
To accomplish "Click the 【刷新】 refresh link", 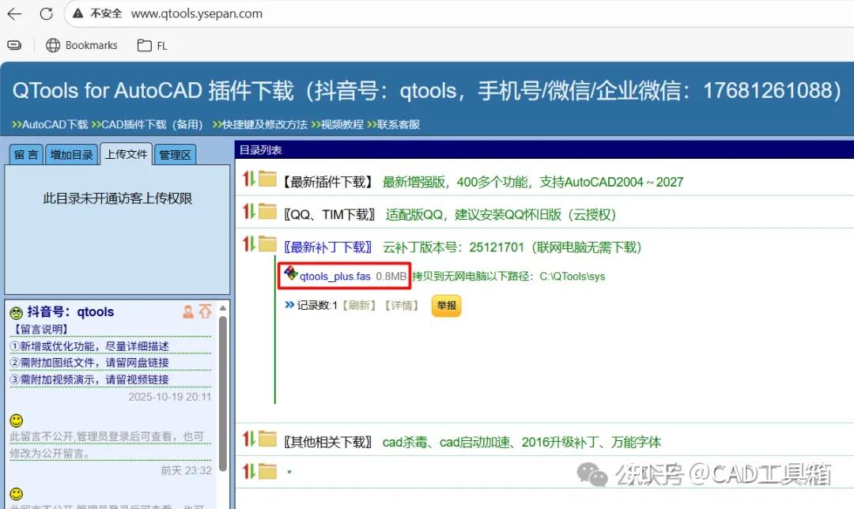I will click(x=360, y=305).
